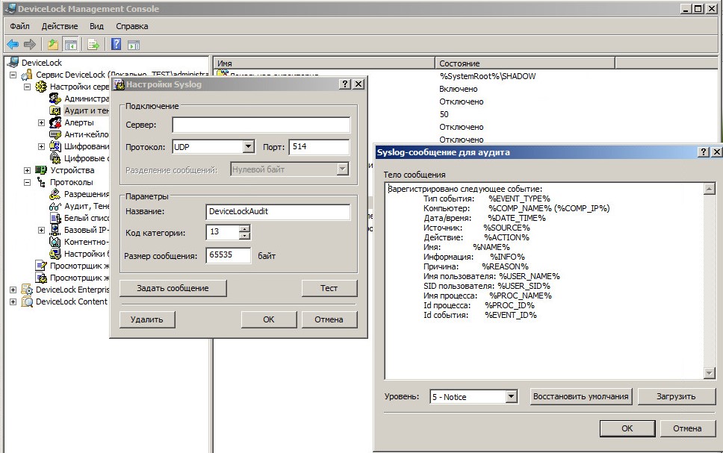
Task: Click the Восстановить умолчания button
Action: click(x=581, y=396)
